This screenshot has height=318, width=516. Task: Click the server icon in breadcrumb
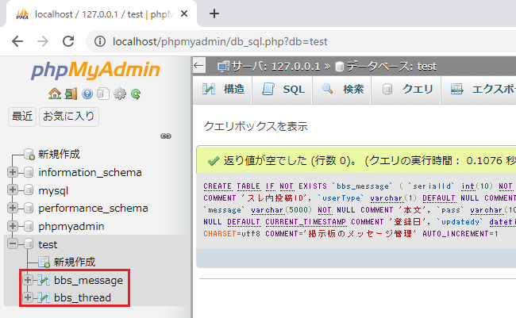tap(223, 67)
